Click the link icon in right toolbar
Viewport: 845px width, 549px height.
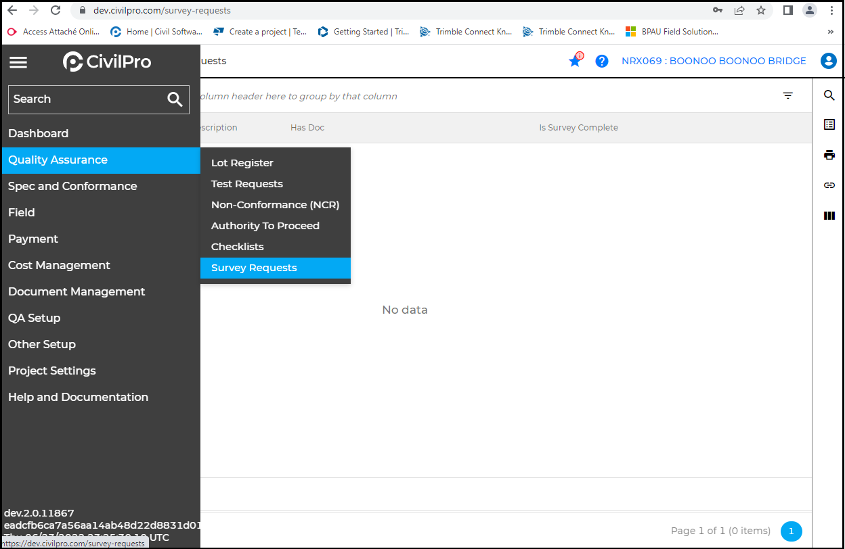pos(829,185)
